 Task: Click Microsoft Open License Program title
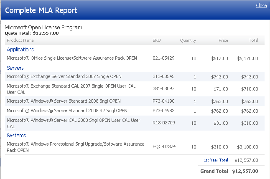[43, 28]
